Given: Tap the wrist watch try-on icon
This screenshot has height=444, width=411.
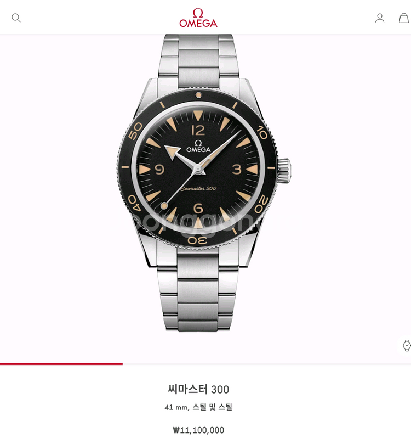Looking at the screenshot, I should point(406,345).
